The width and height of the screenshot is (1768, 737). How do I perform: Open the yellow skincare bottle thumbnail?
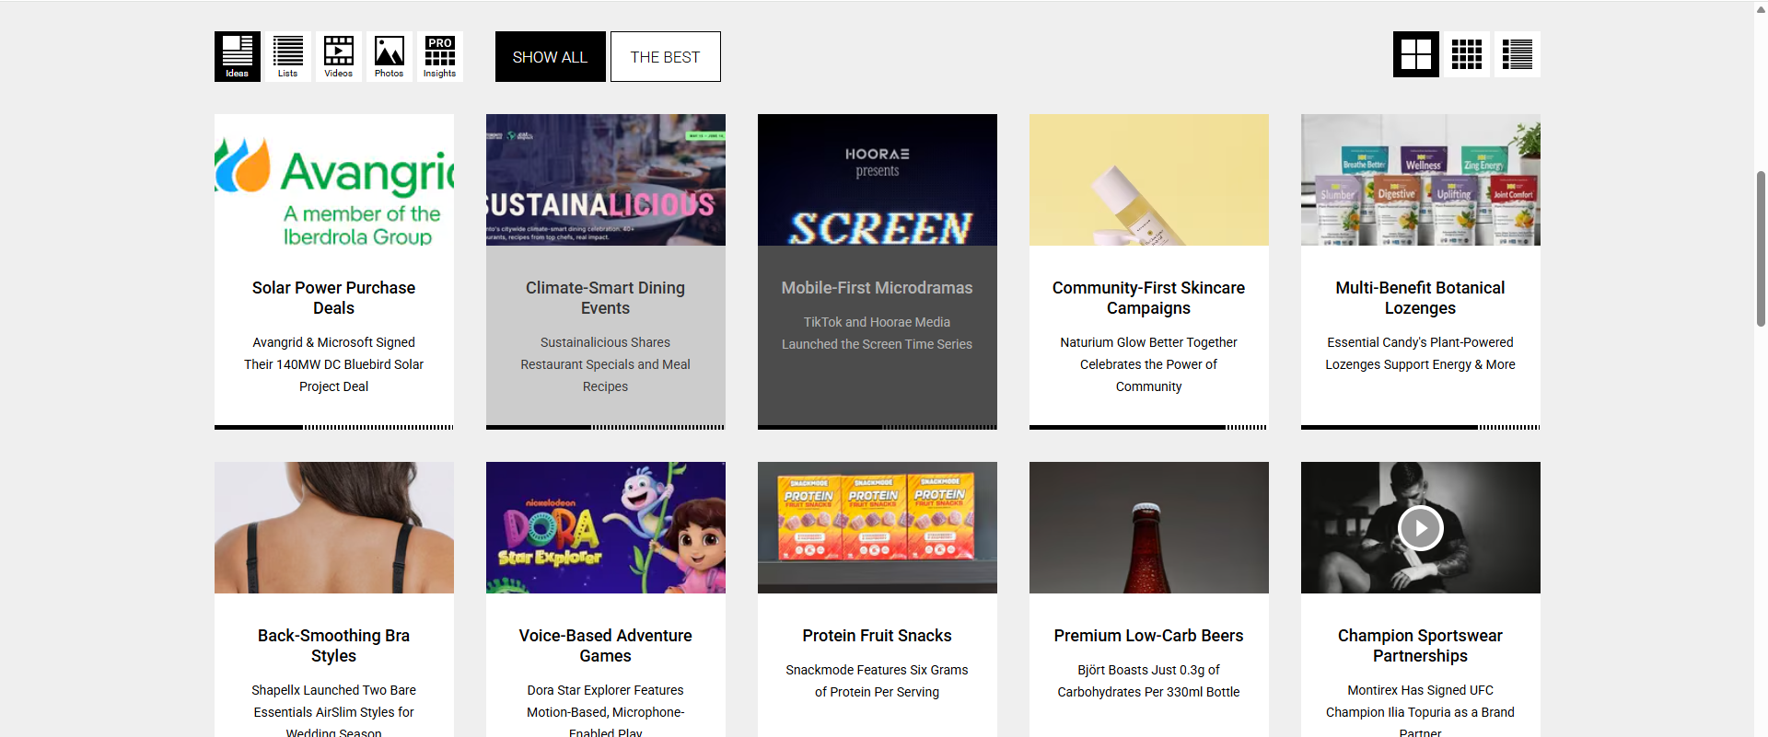coord(1149,179)
